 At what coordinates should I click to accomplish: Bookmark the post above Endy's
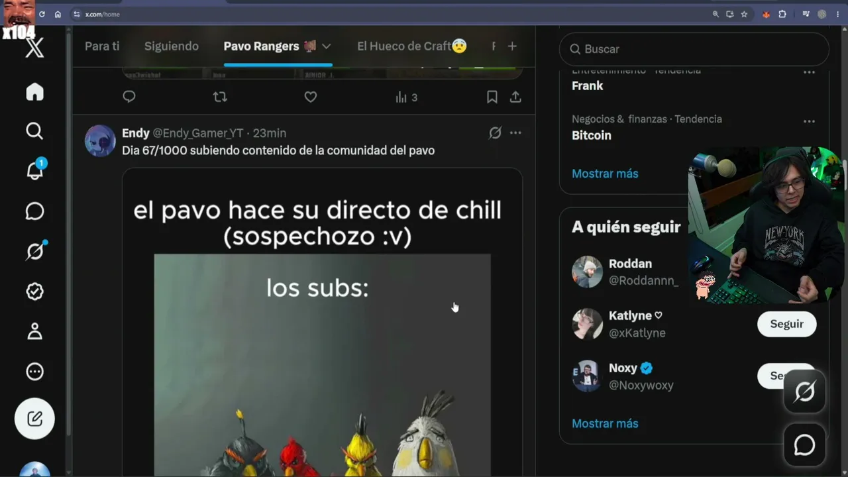pyautogui.click(x=492, y=97)
